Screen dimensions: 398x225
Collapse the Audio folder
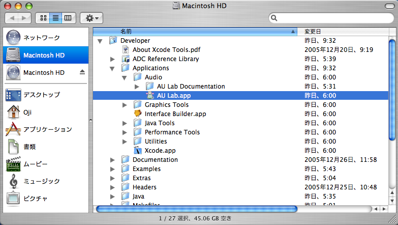125,77
